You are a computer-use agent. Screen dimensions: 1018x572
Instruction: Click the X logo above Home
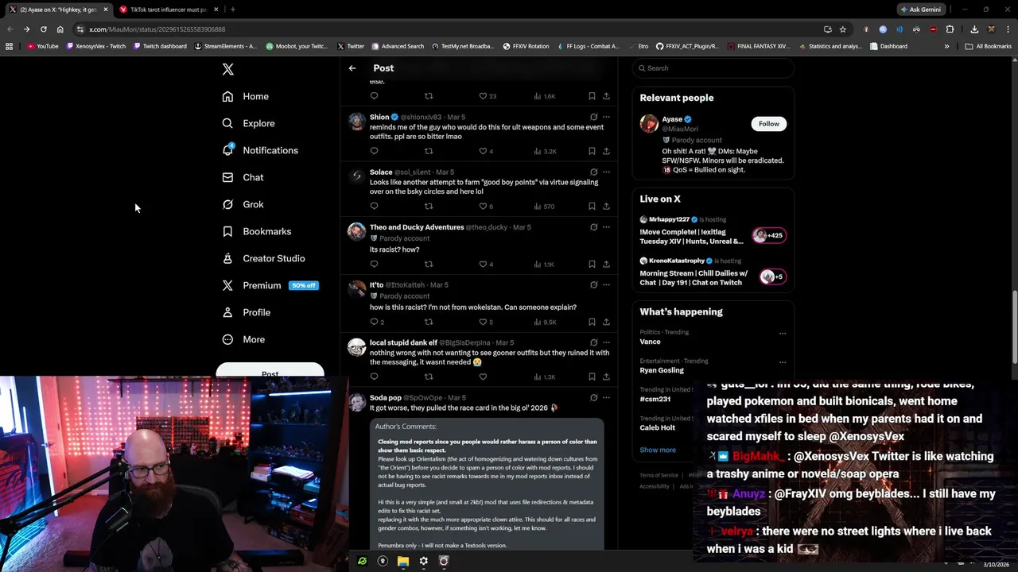click(x=228, y=69)
